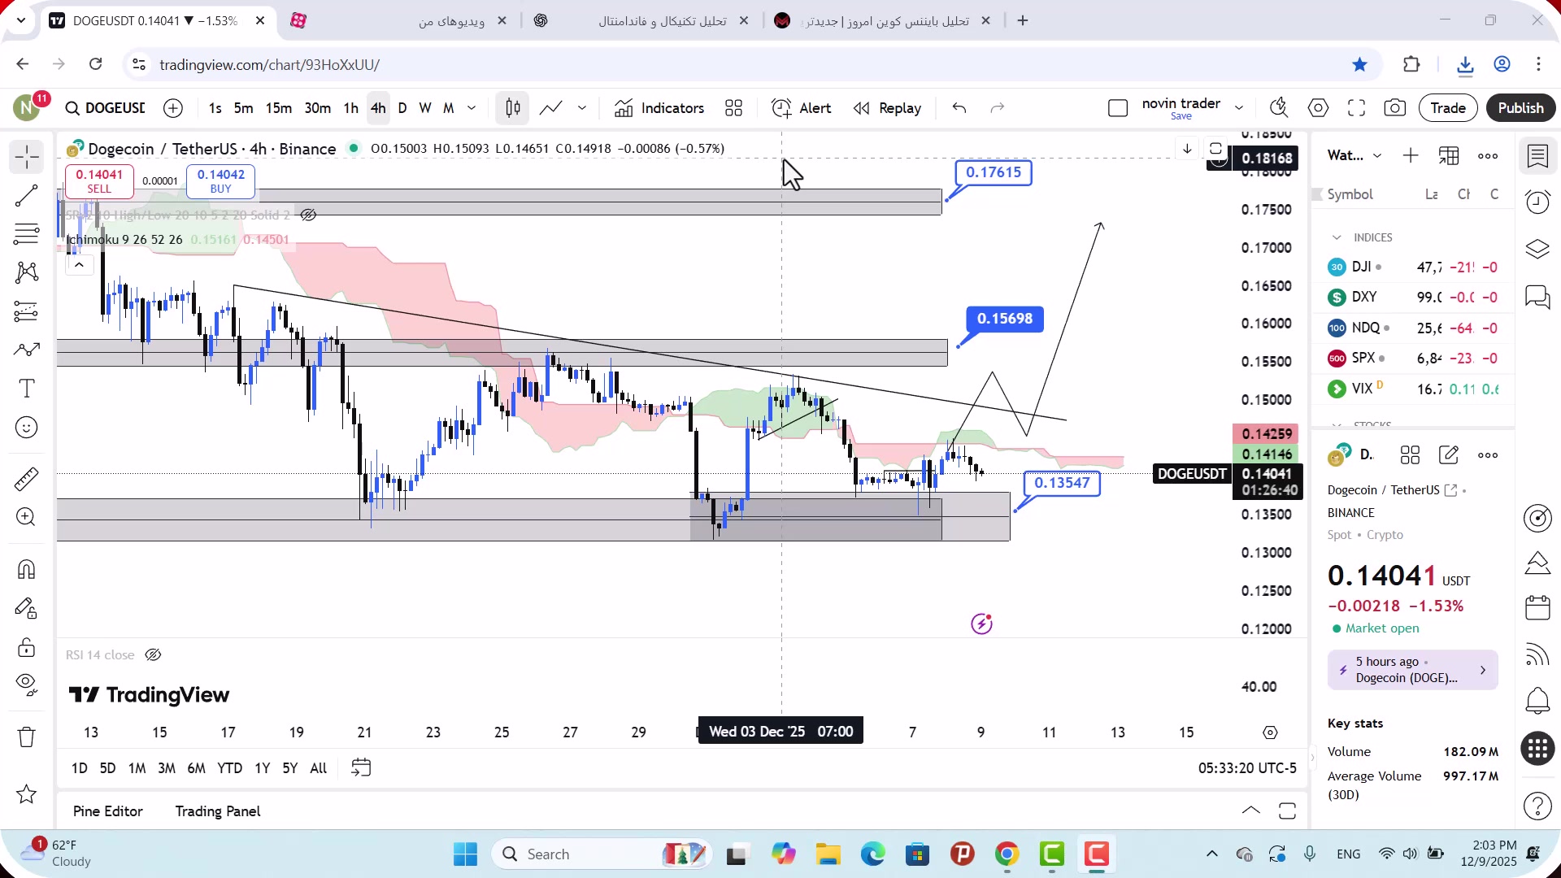Image resolution: width=1561 pixels, height=878 pixels.
Task: Expand the bottom panel chevron
Action: click(1251, 811)
